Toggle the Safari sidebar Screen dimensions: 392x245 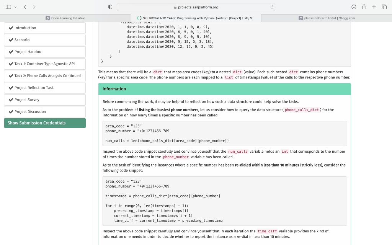tap(8, 7)
